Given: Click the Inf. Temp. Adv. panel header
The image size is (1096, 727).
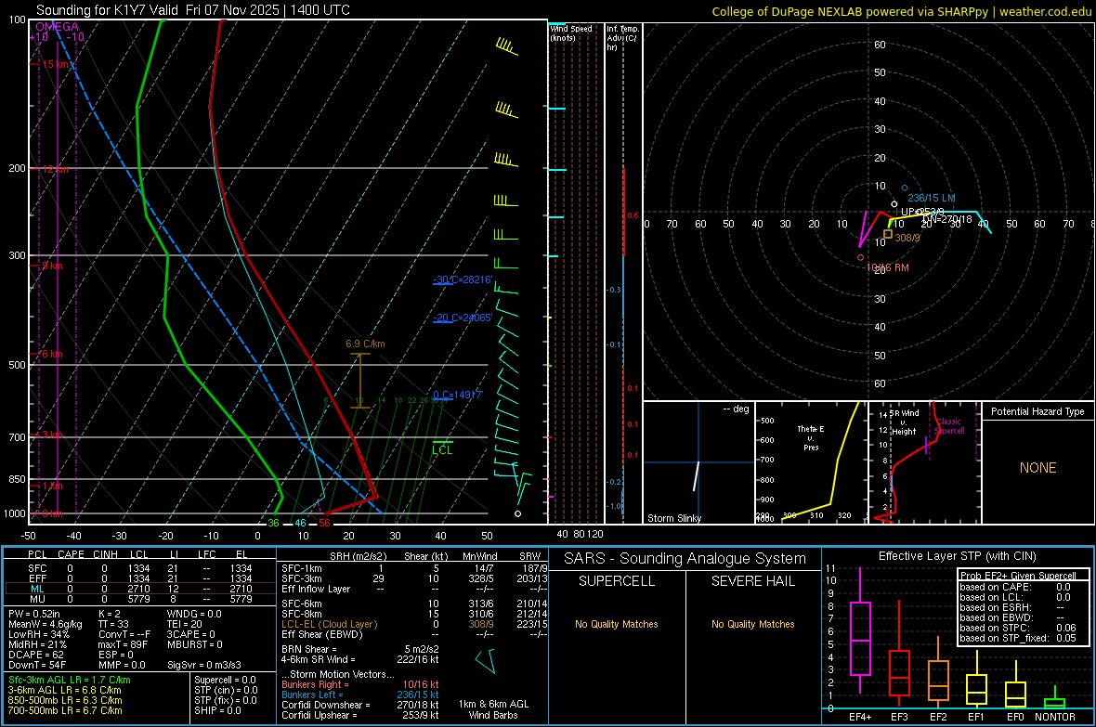Looking at the screenshot, I should point(622,38).
